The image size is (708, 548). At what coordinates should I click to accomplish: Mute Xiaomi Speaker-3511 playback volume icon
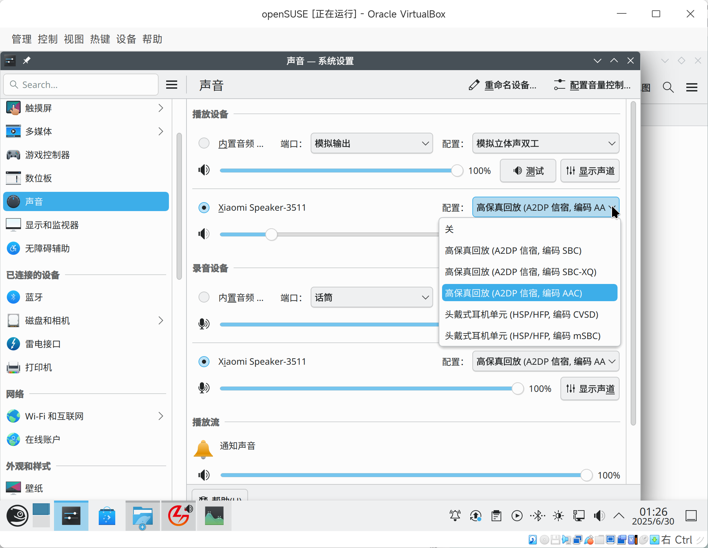coord(204,234)
